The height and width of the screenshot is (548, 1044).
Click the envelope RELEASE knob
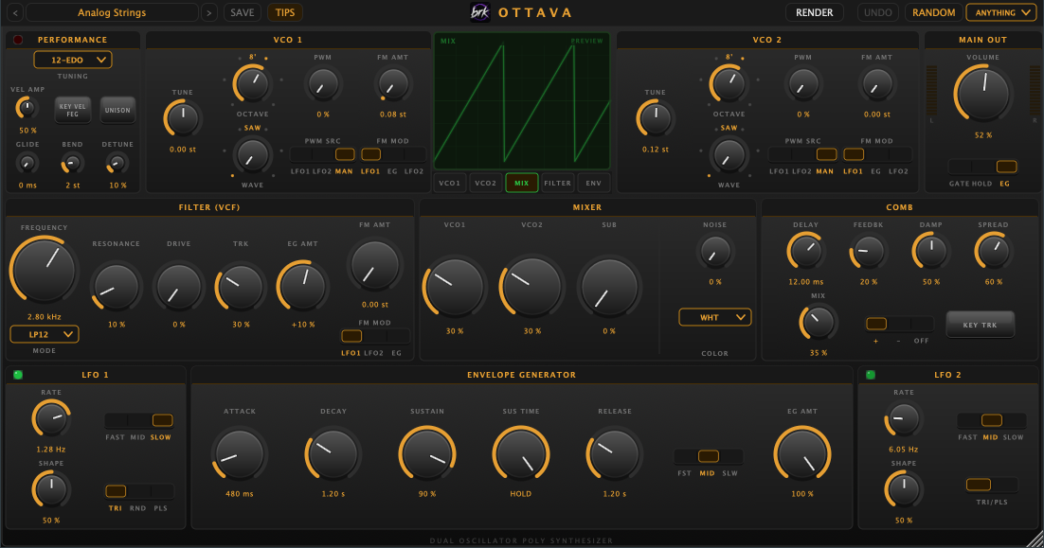click(x=615, y=454)
